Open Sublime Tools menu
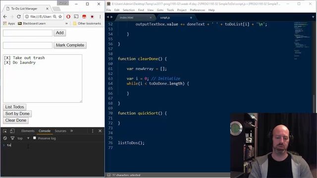Image resolution: width=317 pixels, height=178 pixels. point(170,10)
